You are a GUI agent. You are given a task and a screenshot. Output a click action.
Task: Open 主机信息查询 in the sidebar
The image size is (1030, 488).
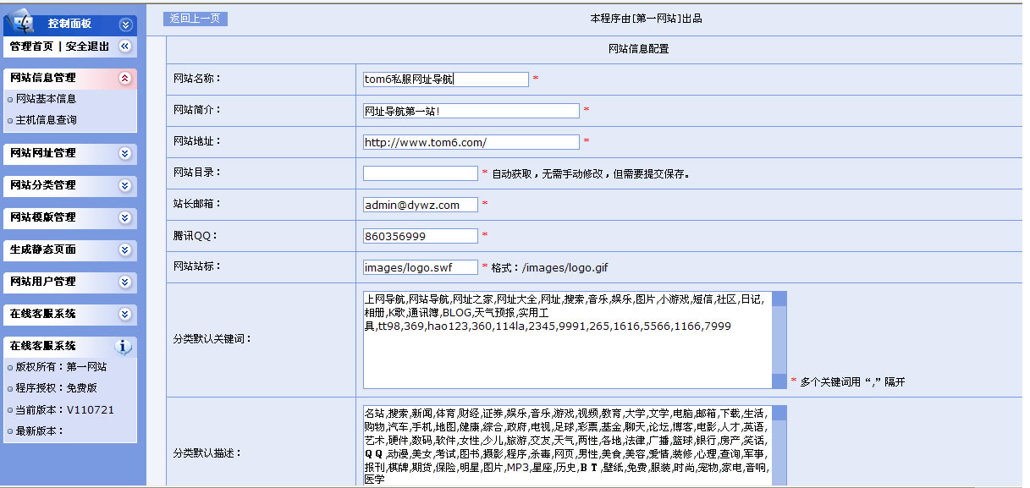pos(46,120)
